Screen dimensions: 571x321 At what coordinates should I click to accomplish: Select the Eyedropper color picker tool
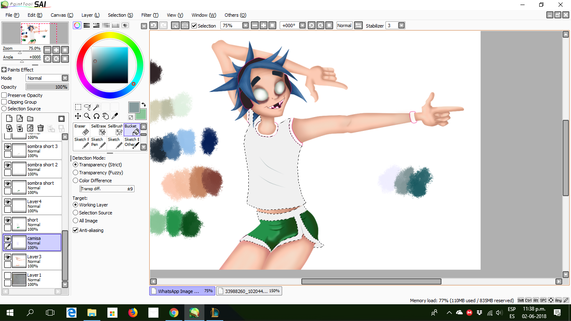click(115, 116)
